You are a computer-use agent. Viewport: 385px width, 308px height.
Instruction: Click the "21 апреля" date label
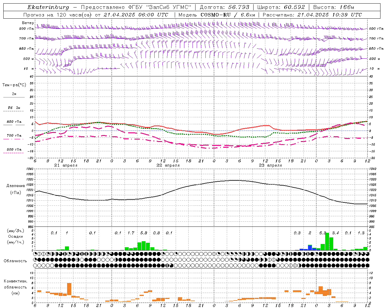pyautogui.click(x=66, y=165)
